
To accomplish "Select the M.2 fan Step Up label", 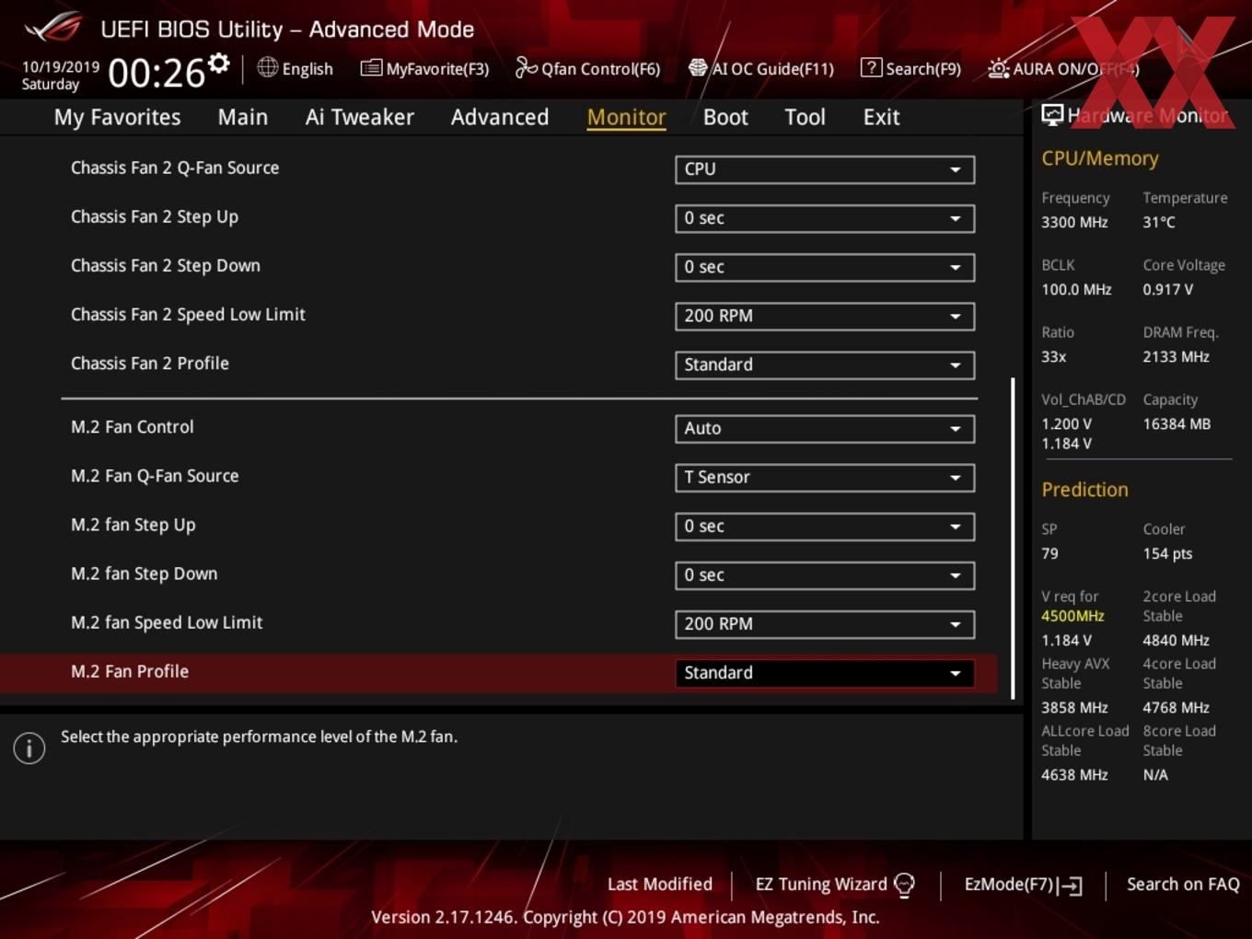I will 133,525.
